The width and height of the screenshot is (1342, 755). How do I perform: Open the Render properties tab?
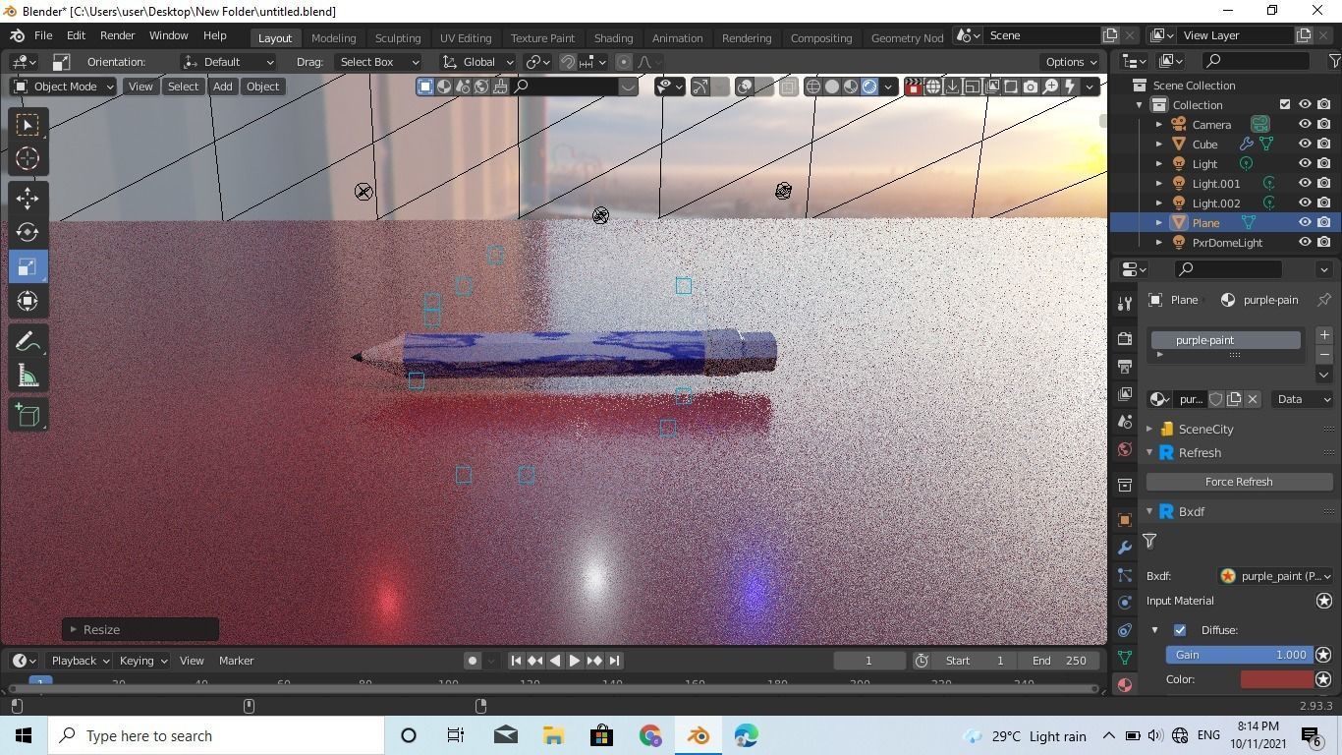[1125, 338]
